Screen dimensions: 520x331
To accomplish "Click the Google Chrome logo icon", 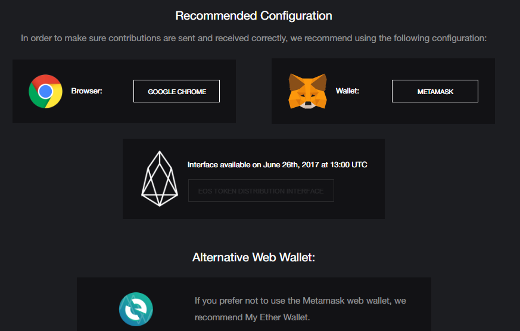I will point(45,91).
